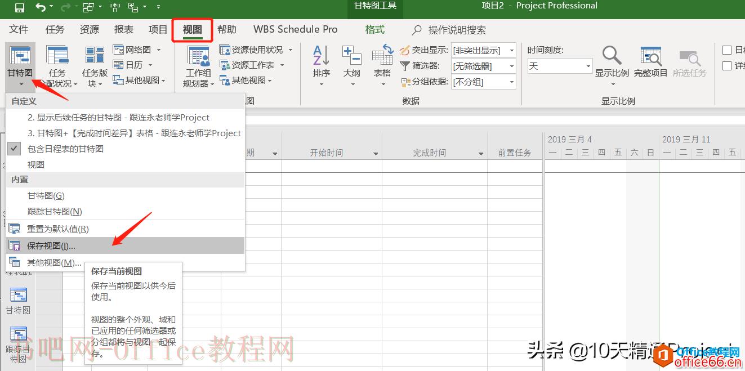The image size is (745, 371).
Task: Click the 2019 三月 11 timescale header
Action: pos(686,139)
